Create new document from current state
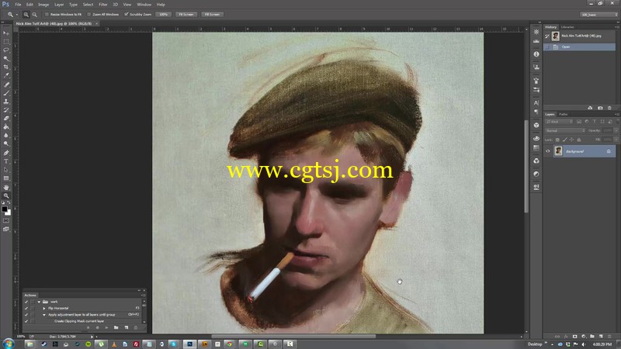Image resolution: width=621 pixels, height=349 pixels. click(590, 108)
